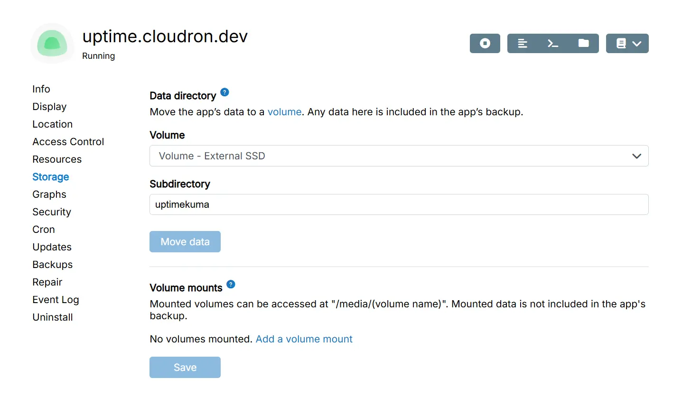The image size is (682, 406).
Task: Expand the Volume selection dropdown
Action: pos(399,156)
